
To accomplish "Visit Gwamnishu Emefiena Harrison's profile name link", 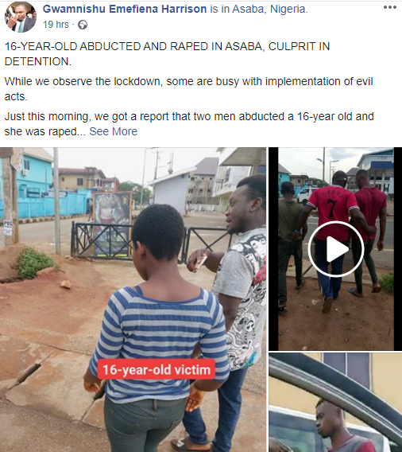I will (125, 10).
